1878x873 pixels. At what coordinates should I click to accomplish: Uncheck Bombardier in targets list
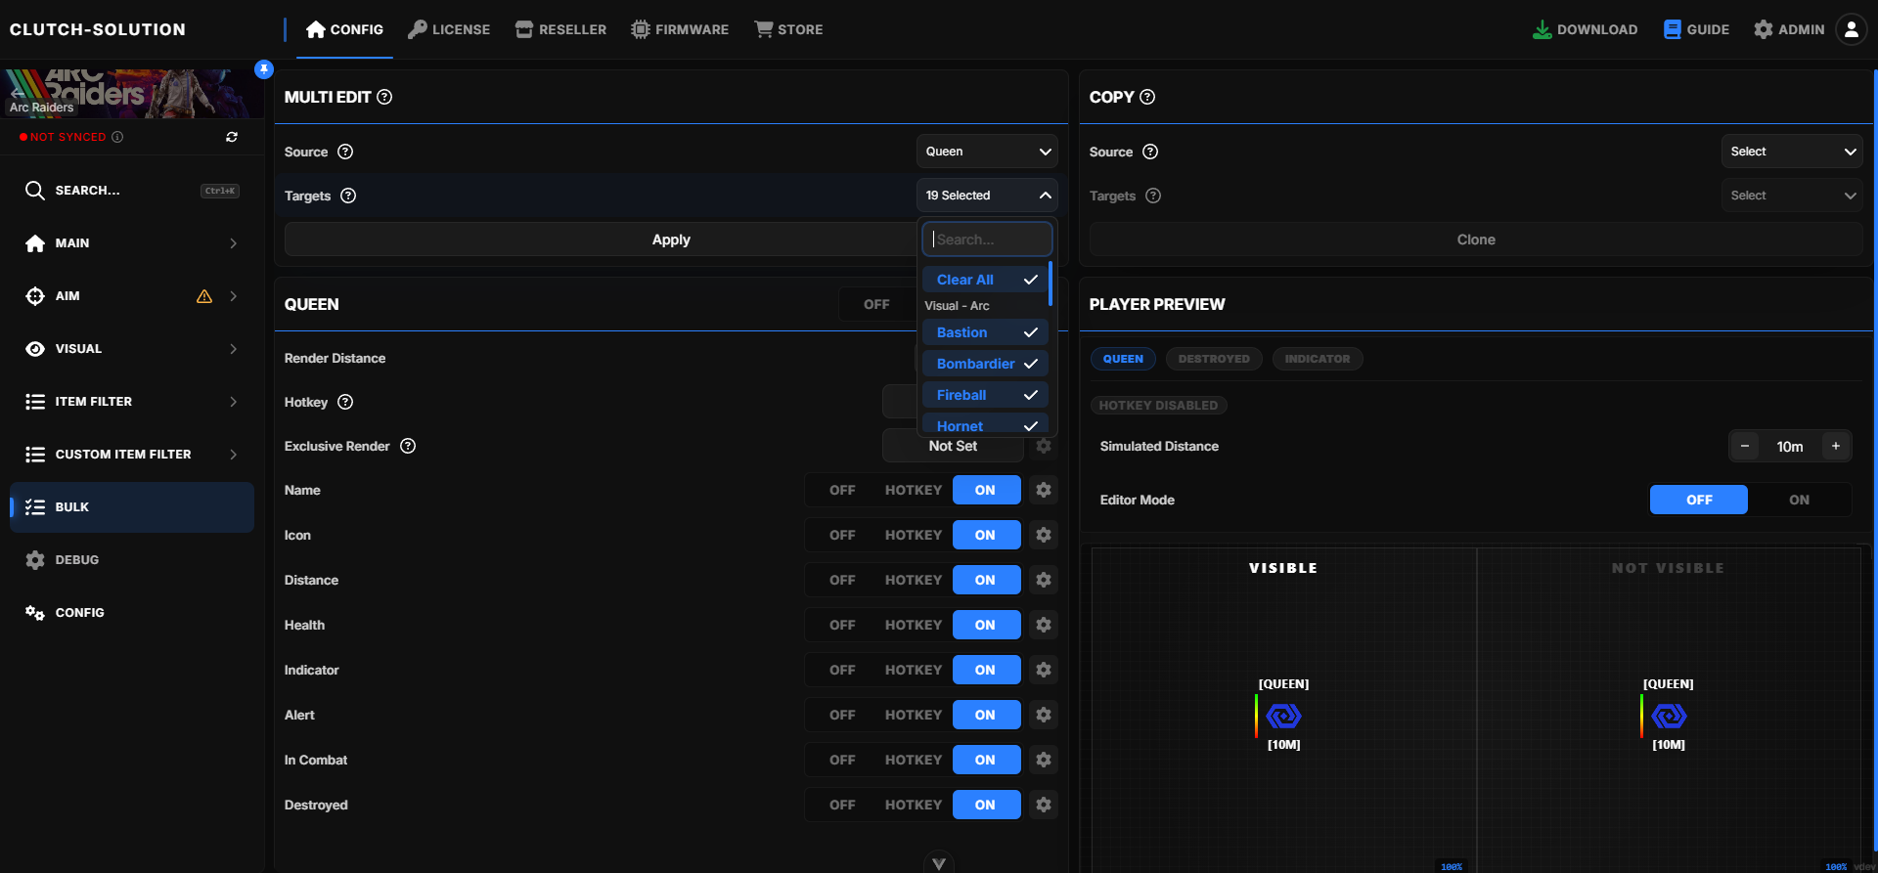[985, 364]
